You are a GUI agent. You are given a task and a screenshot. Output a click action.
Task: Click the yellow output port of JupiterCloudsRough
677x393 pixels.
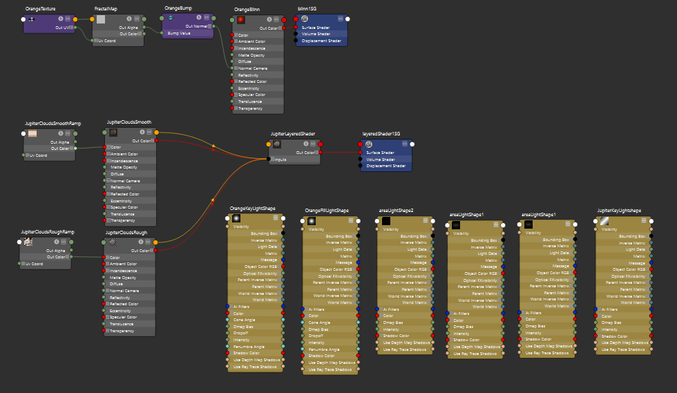[x=156, y=242]
